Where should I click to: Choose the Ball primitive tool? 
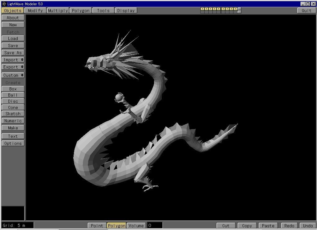(x=13, y=95)
